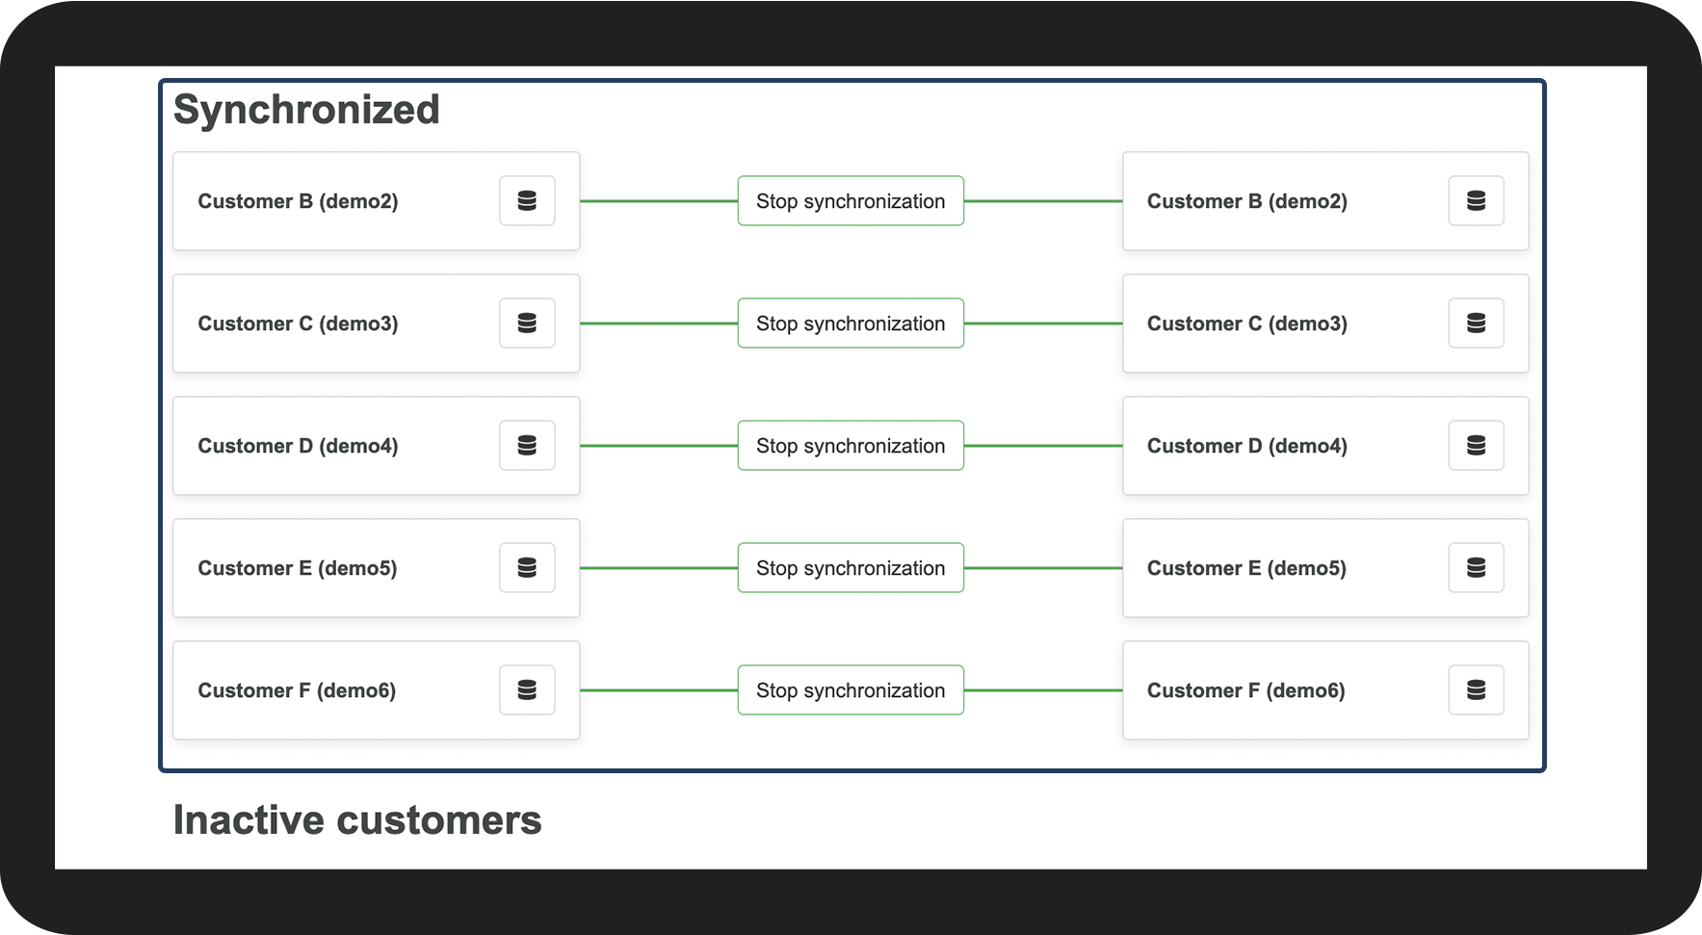Viewport: 1702px width, 935px height.
Task: Stop synchronization for Customer F (demo6)
Action: click(x=851, y=690)
